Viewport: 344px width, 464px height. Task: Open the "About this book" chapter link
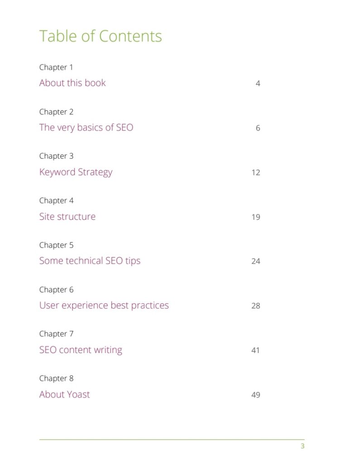coord(72,83)
